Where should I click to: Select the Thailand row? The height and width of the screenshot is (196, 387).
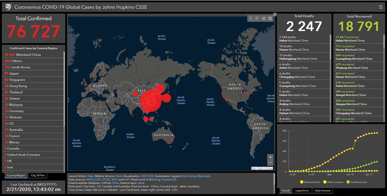[33, 92]
